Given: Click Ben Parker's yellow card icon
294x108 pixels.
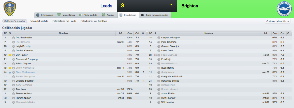Looking at the screenshot, I should 10,55.
